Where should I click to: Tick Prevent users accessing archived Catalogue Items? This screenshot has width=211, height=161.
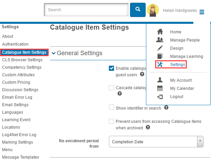(x=111, y=121)
